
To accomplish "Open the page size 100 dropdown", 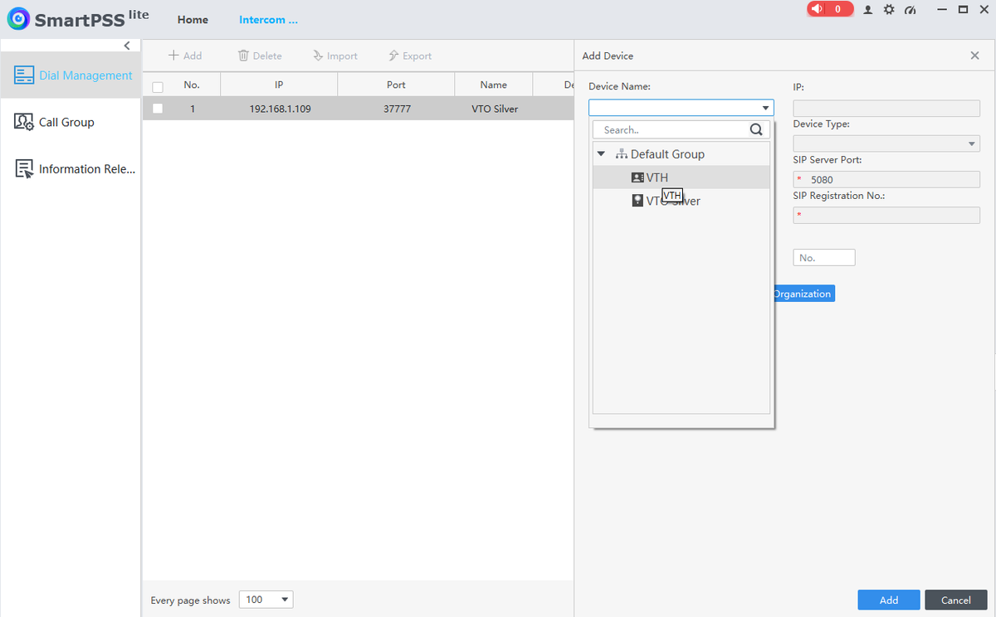I will [266, 600].
